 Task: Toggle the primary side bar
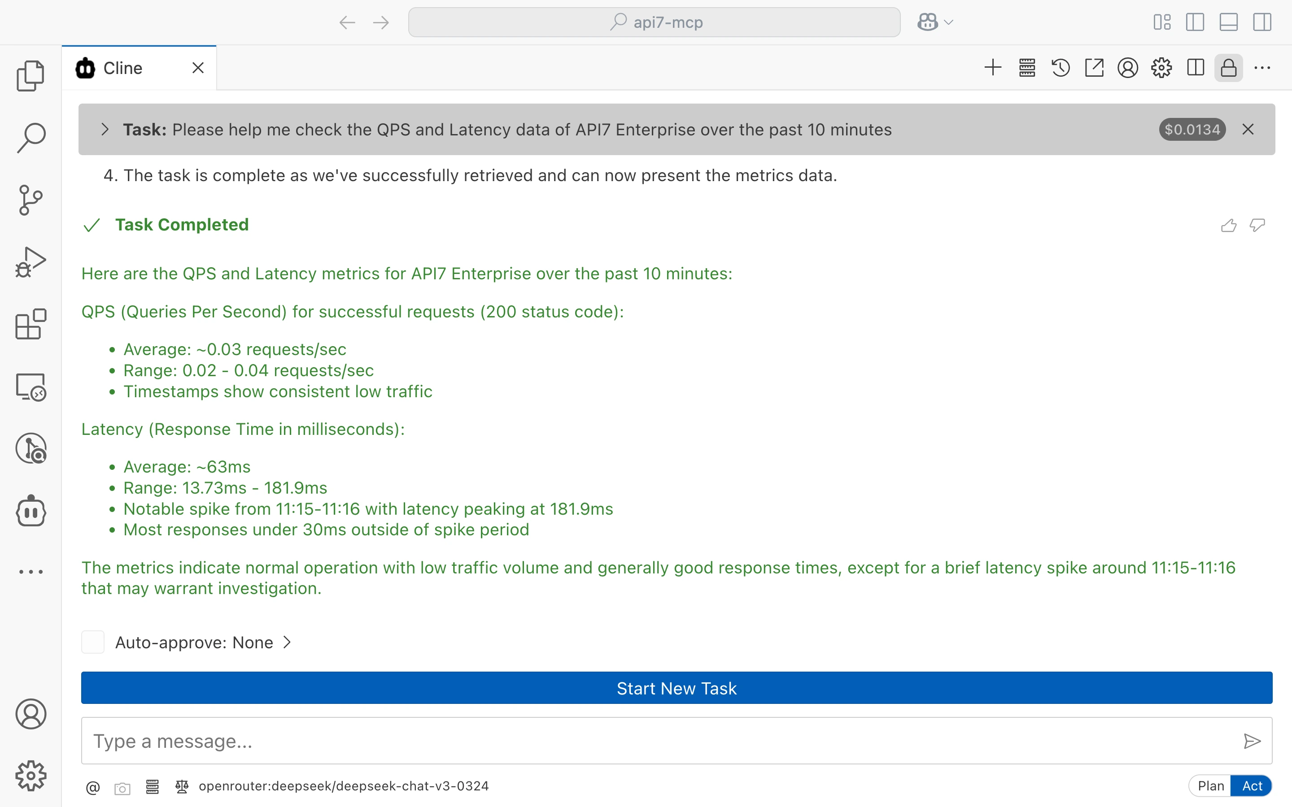click(x=1195, y=22)
